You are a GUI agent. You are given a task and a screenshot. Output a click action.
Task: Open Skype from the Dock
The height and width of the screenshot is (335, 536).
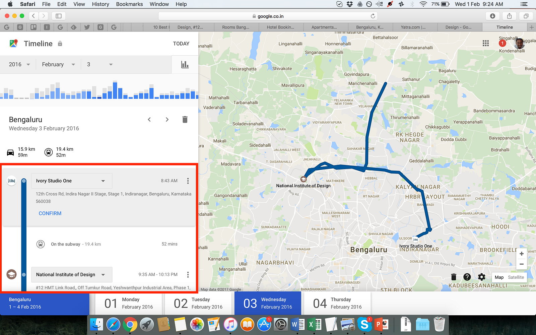point(364,324)
